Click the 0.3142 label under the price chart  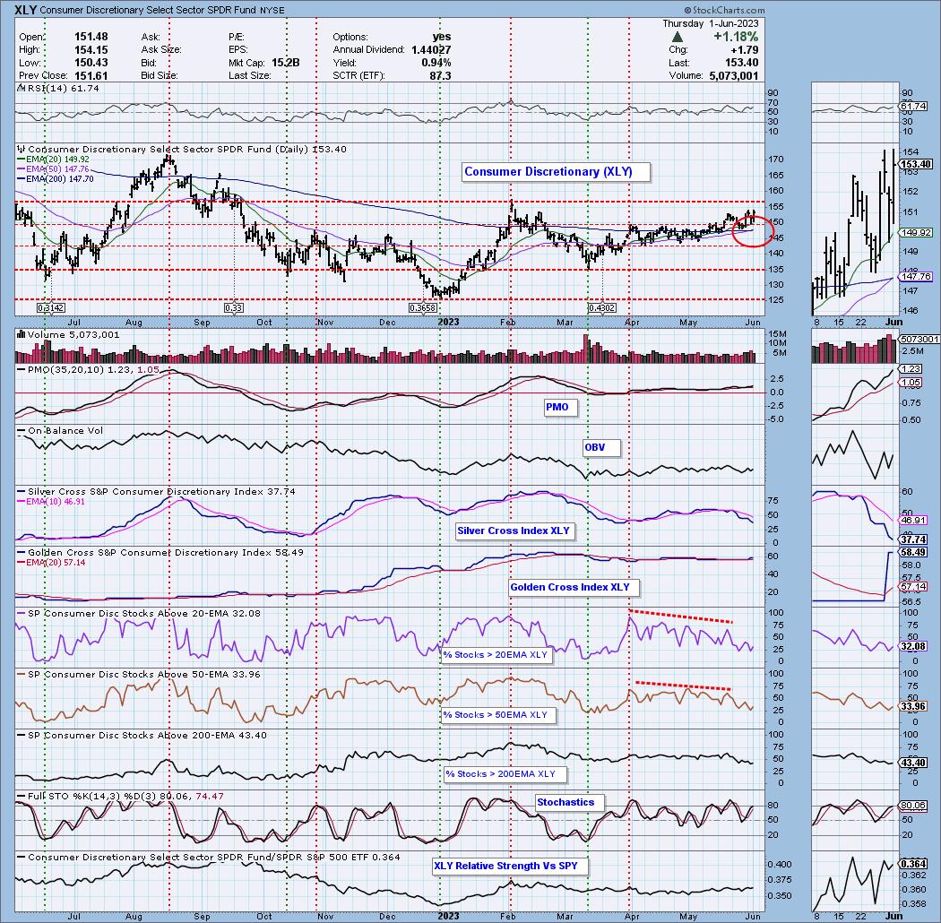pos(51,308)
